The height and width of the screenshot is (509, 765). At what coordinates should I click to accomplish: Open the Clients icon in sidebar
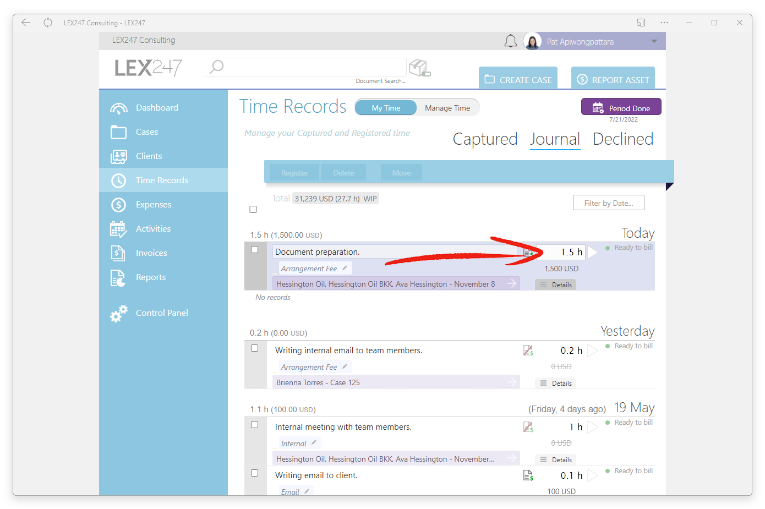[118, 156]
